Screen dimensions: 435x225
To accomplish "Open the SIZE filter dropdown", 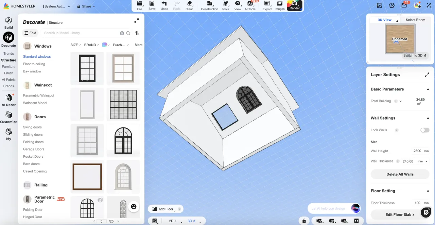I will point(75,45).
